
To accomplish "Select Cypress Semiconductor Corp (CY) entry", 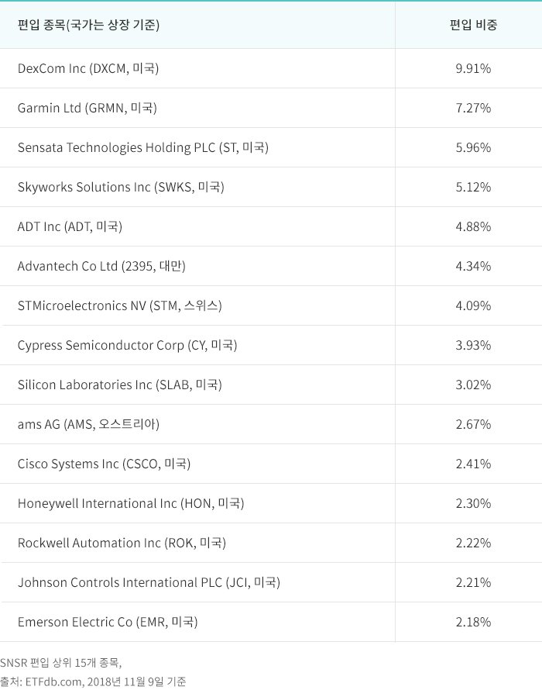I will (x=127, y=345).
